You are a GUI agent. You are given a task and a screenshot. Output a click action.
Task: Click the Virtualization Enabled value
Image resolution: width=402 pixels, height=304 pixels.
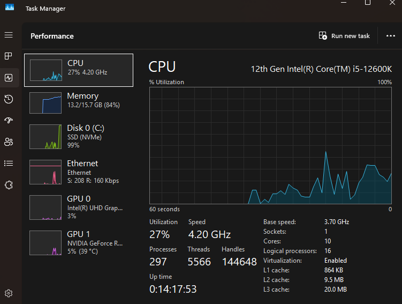335,261
